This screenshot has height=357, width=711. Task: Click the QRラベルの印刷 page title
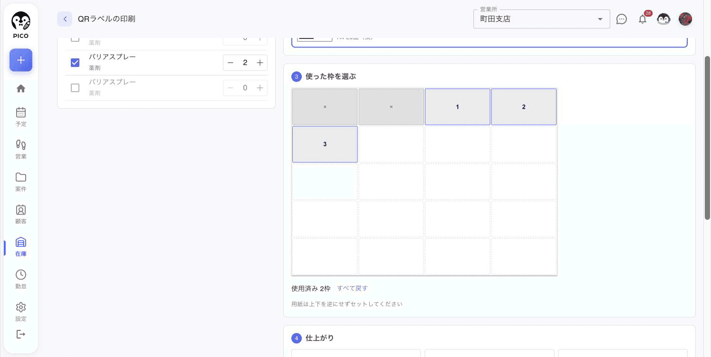[106, 19]
